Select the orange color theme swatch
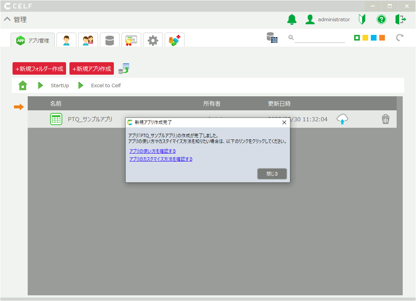This screenshot has height=301, width=416. coord(382,38)
